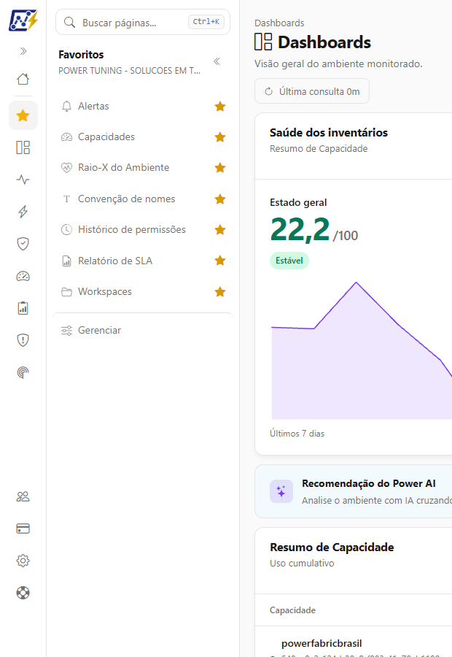Click the POWER TUNING - SOLUCOES organization name
The image size is (452, 657).
click(129, 70)
